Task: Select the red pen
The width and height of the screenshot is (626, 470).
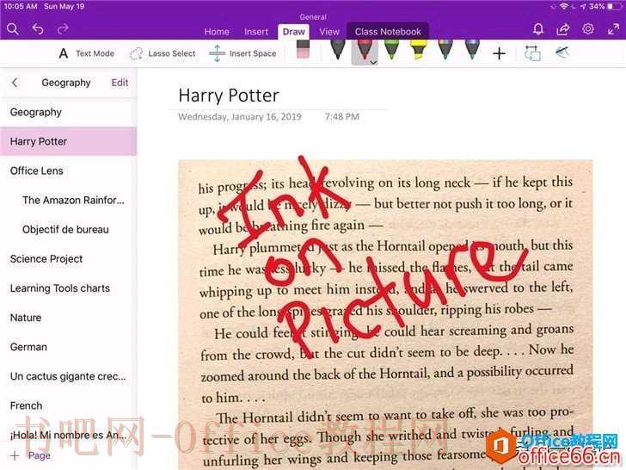Action: click(x=365, y=51)
